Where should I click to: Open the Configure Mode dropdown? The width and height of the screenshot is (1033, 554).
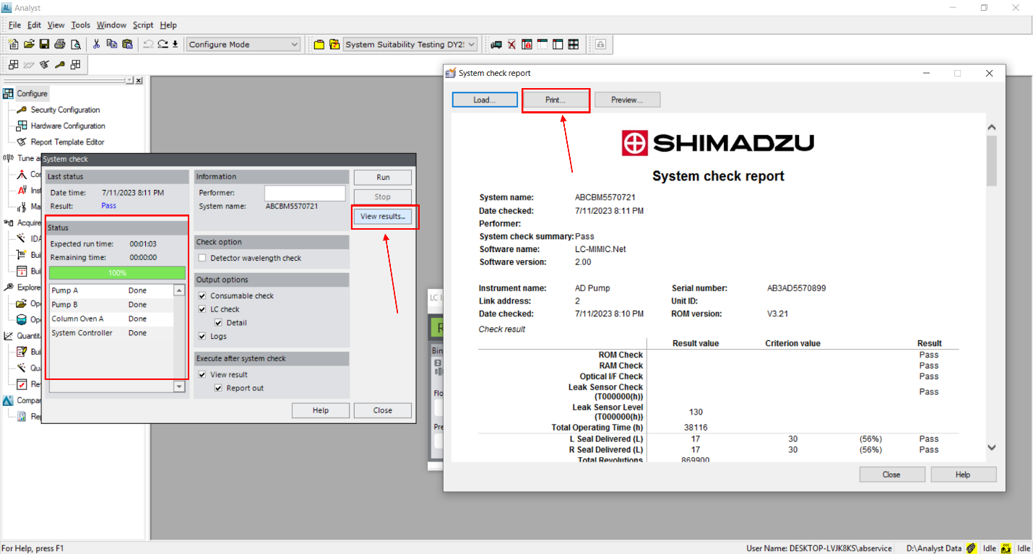click(x=293, y=44)
